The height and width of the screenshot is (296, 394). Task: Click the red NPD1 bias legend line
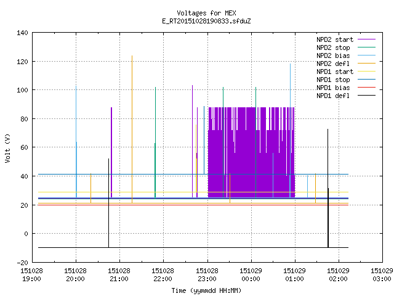[x=366, y=88]
